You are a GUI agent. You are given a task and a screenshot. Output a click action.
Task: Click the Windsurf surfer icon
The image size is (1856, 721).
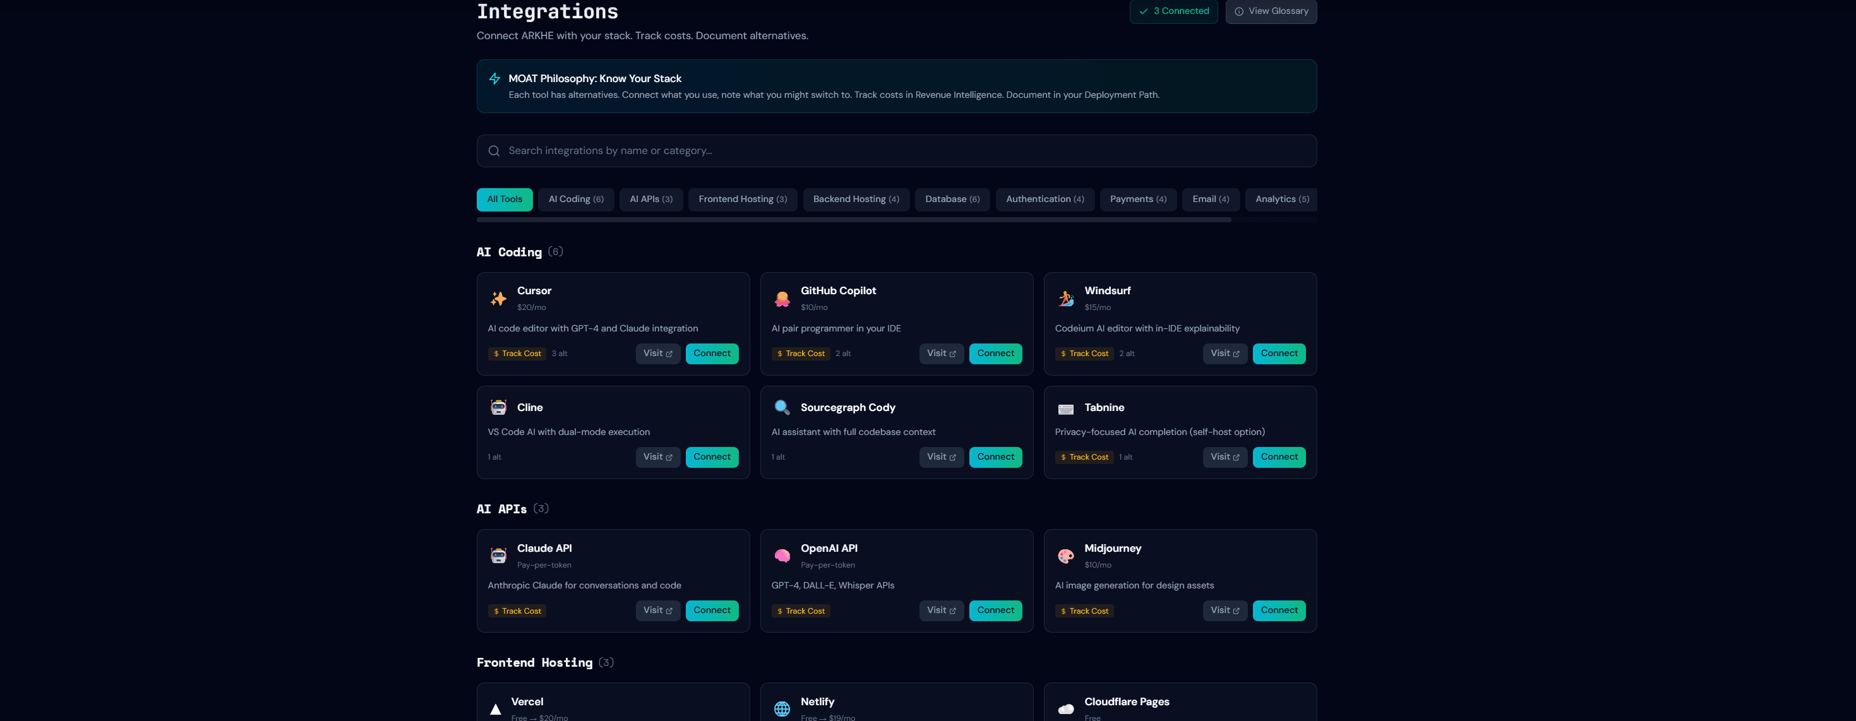tap(1065, 297)
